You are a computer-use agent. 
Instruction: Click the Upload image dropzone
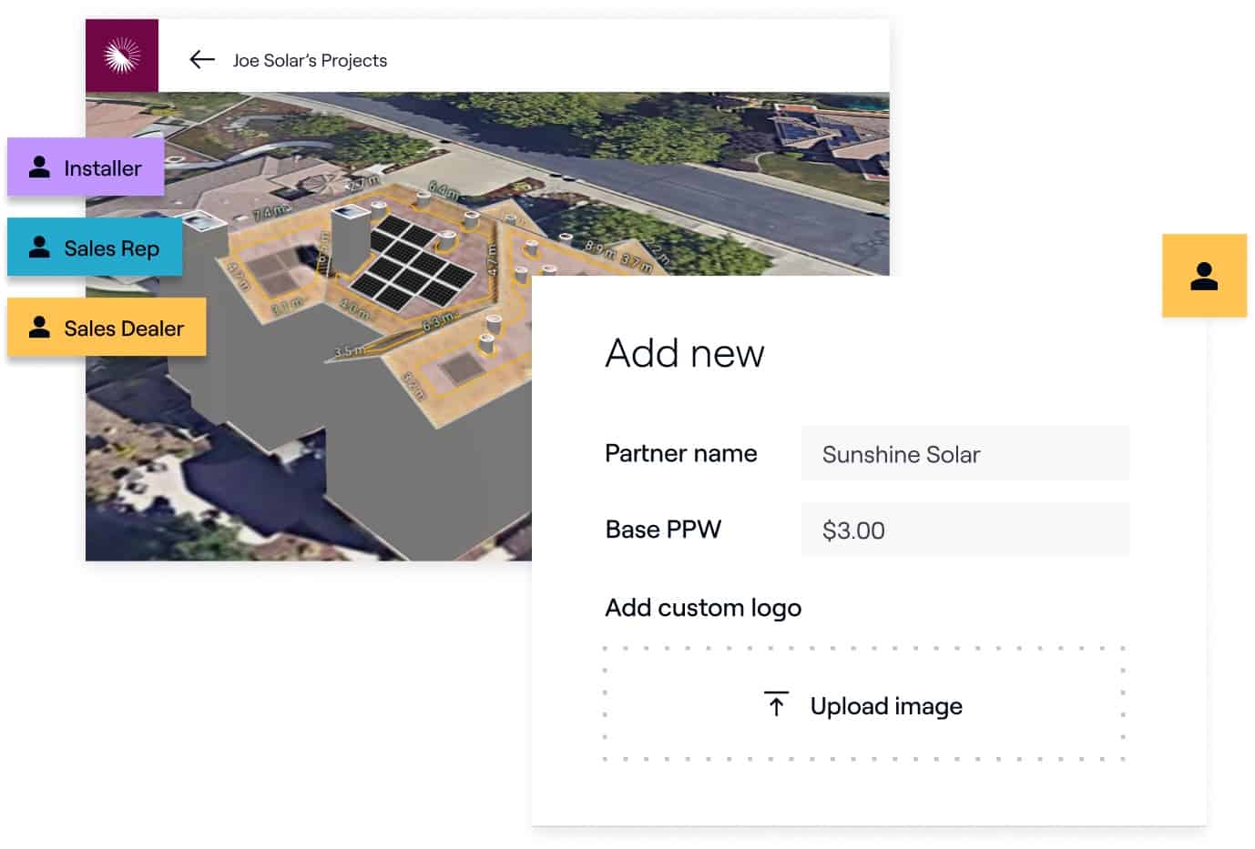865,702
